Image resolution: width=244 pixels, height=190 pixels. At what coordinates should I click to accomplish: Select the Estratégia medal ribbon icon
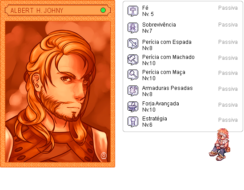133,122
